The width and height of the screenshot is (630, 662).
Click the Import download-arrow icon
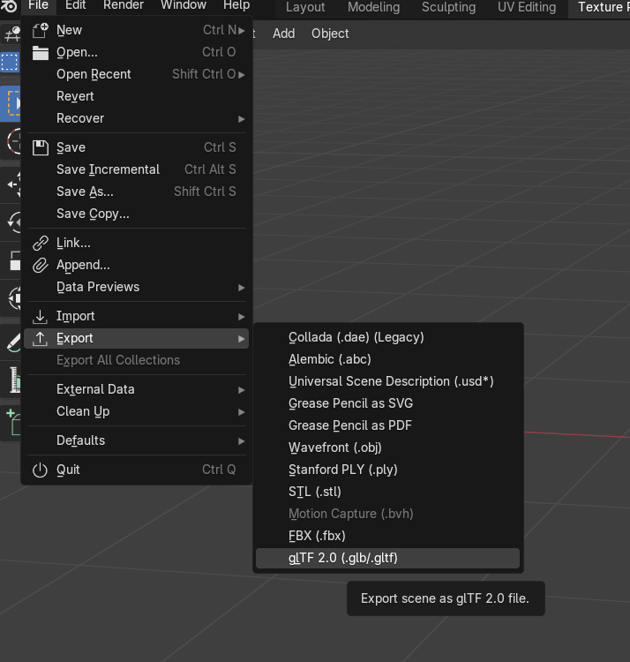pos(40,316)
